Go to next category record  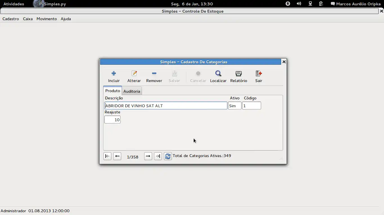(x=148, y=156)
